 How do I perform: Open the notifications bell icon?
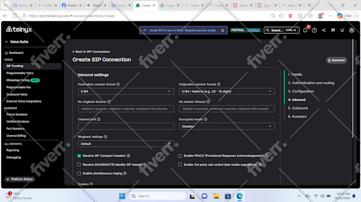pos(305,30)
